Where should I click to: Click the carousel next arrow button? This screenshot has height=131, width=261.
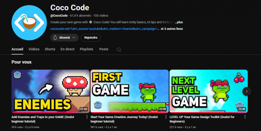247,91
